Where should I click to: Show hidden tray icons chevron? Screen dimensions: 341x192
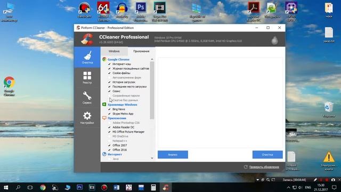288,187
